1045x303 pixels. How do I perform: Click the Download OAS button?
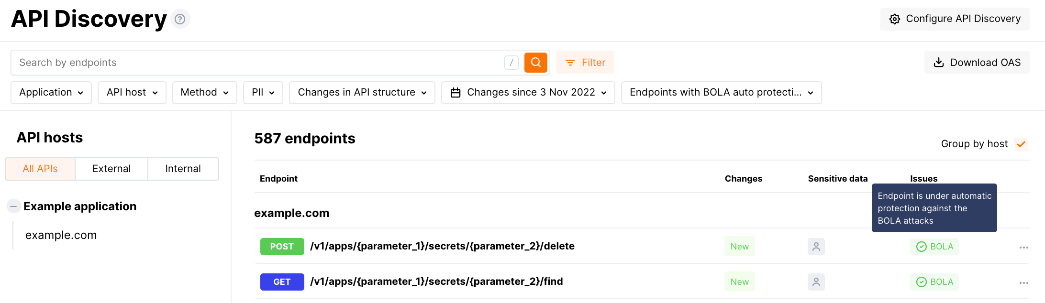[977, 63]
